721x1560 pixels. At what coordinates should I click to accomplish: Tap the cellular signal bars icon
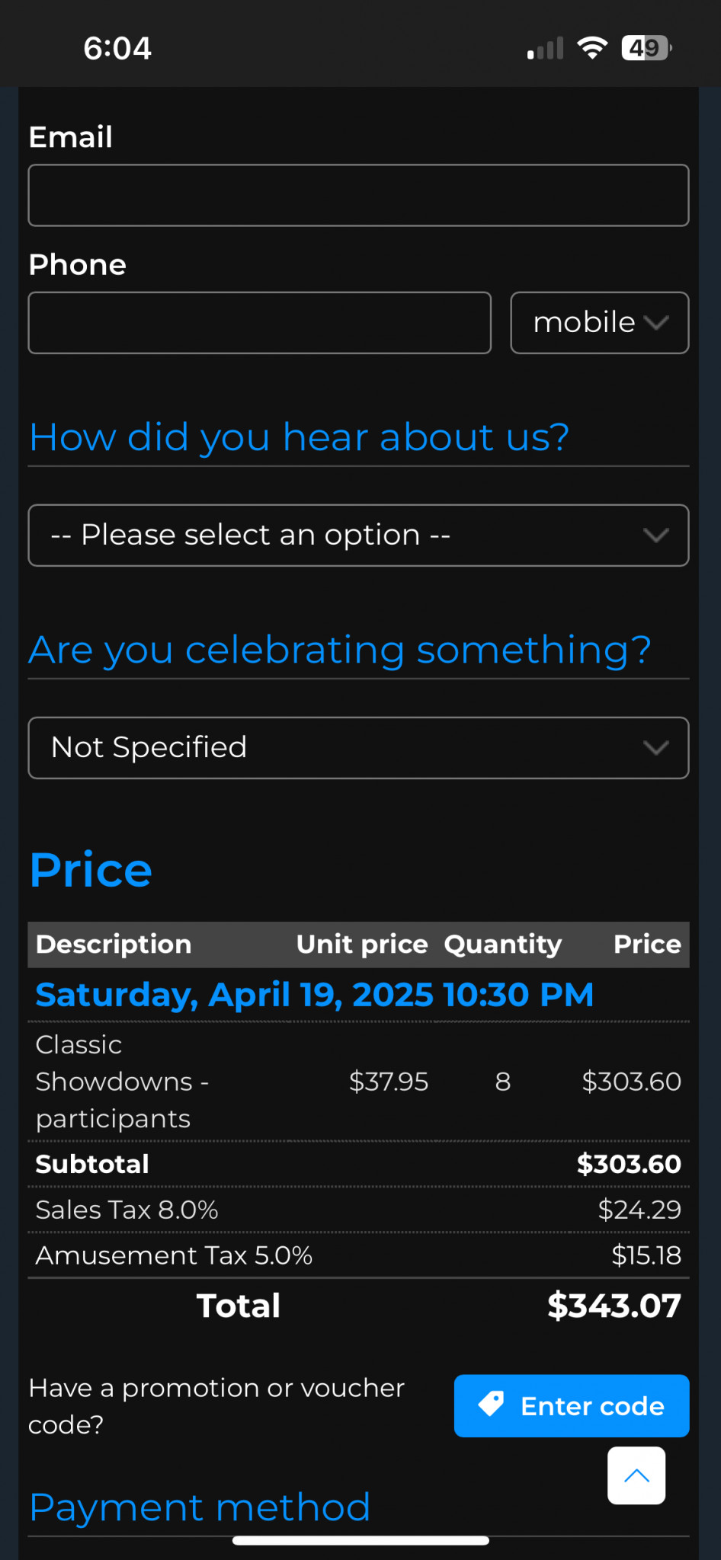pos(545,49)
